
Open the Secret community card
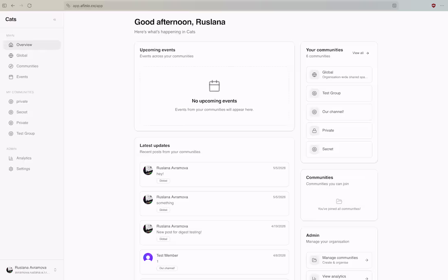click(339, 149)
